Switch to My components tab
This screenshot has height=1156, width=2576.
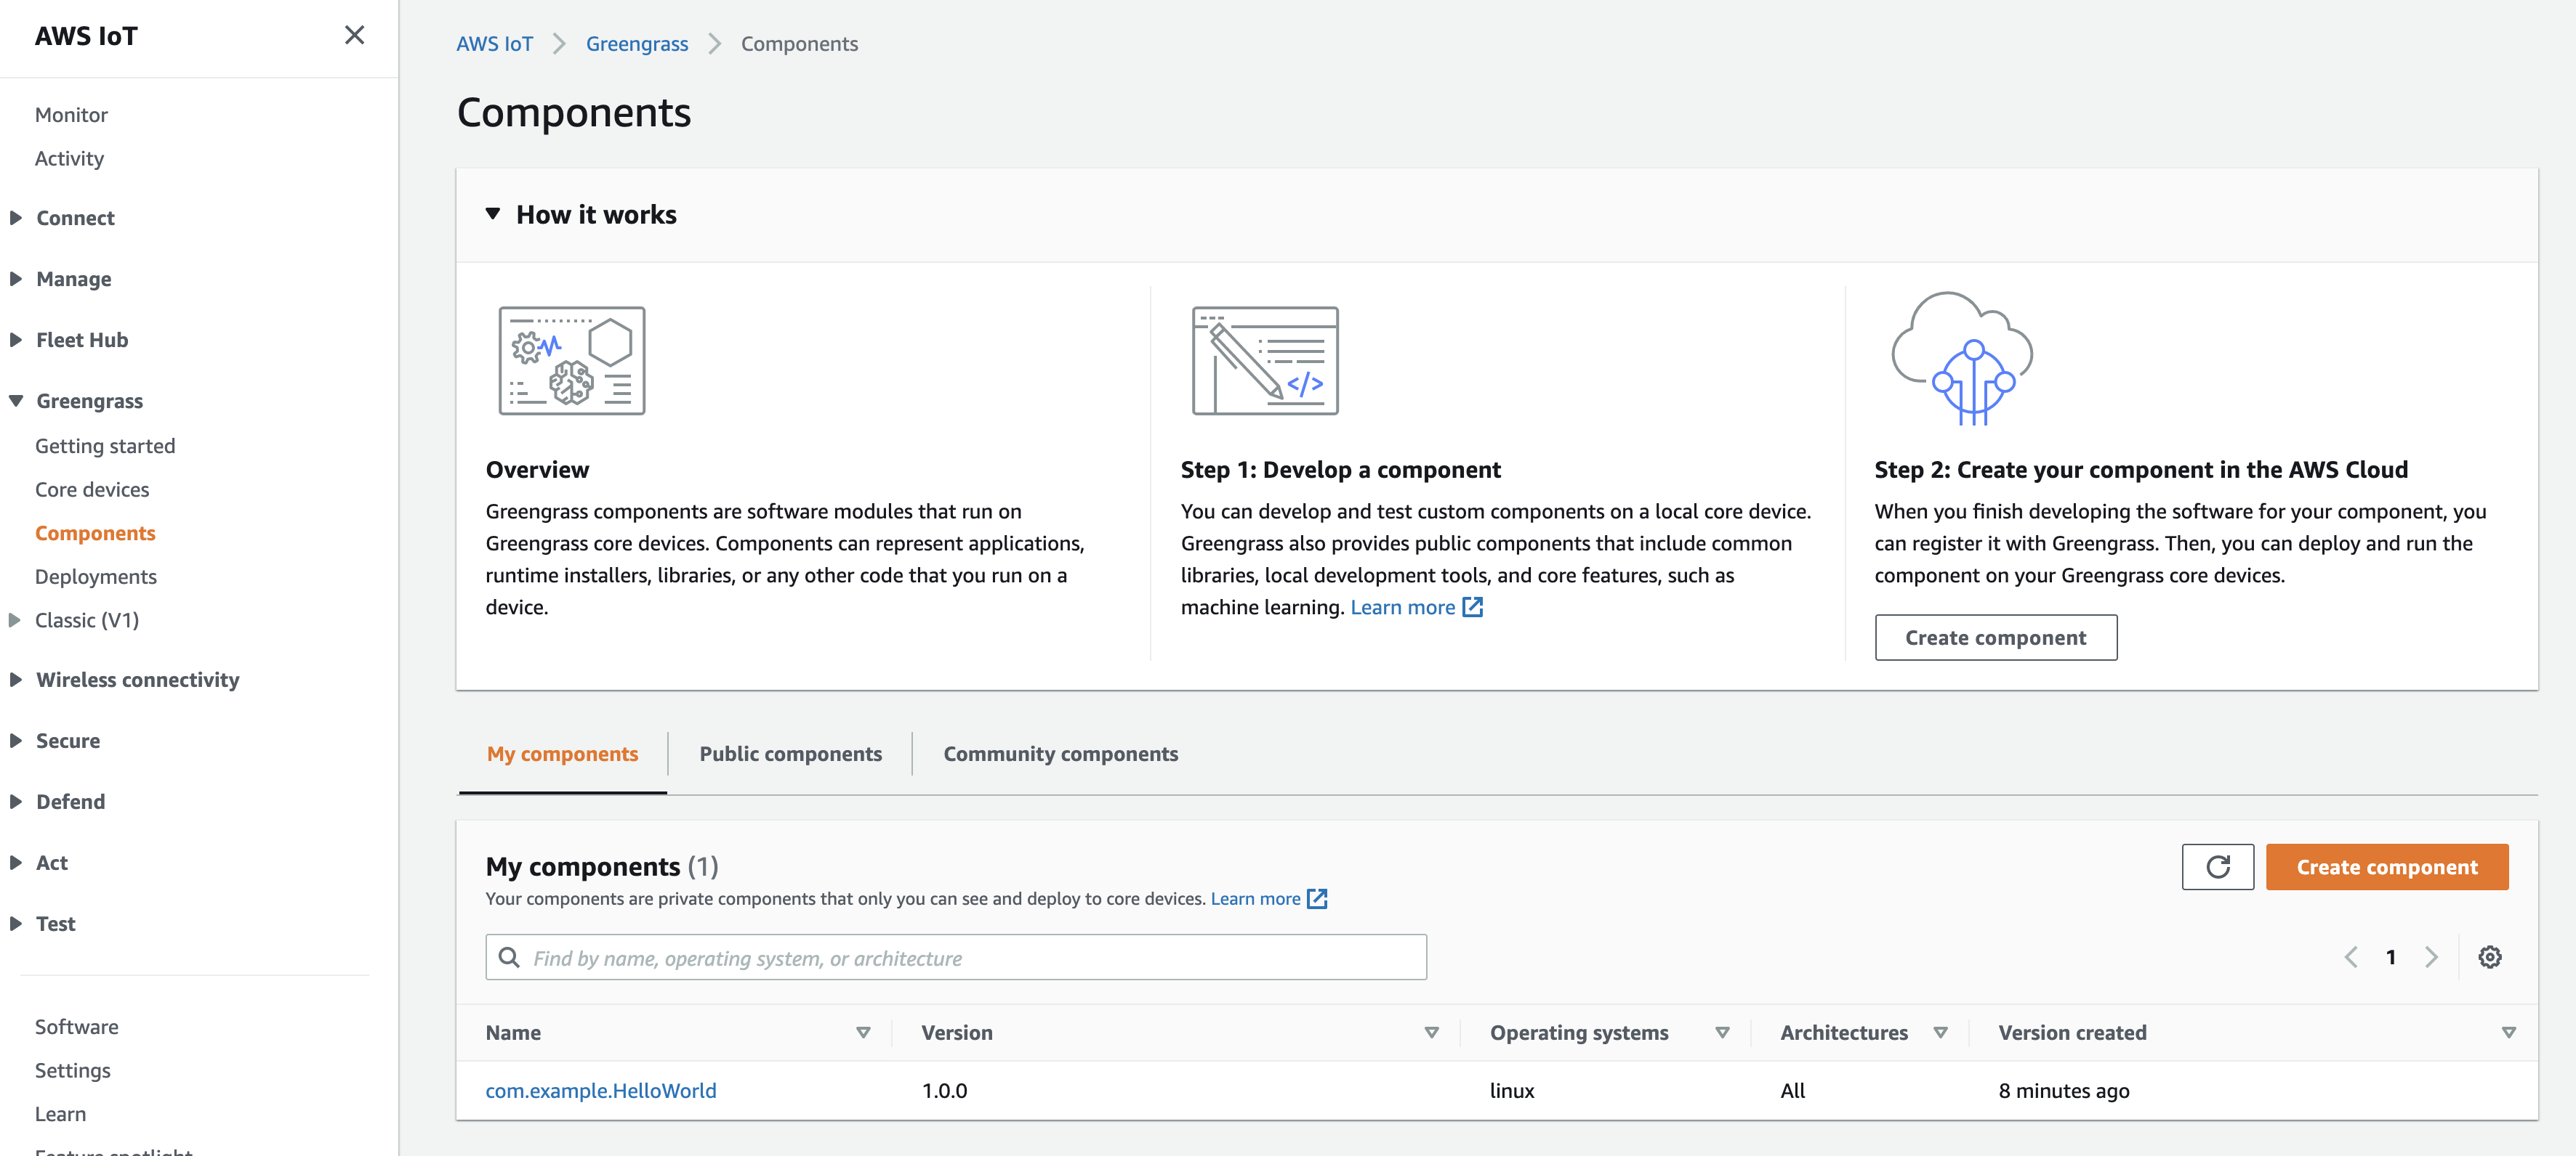tap(562, 753)
